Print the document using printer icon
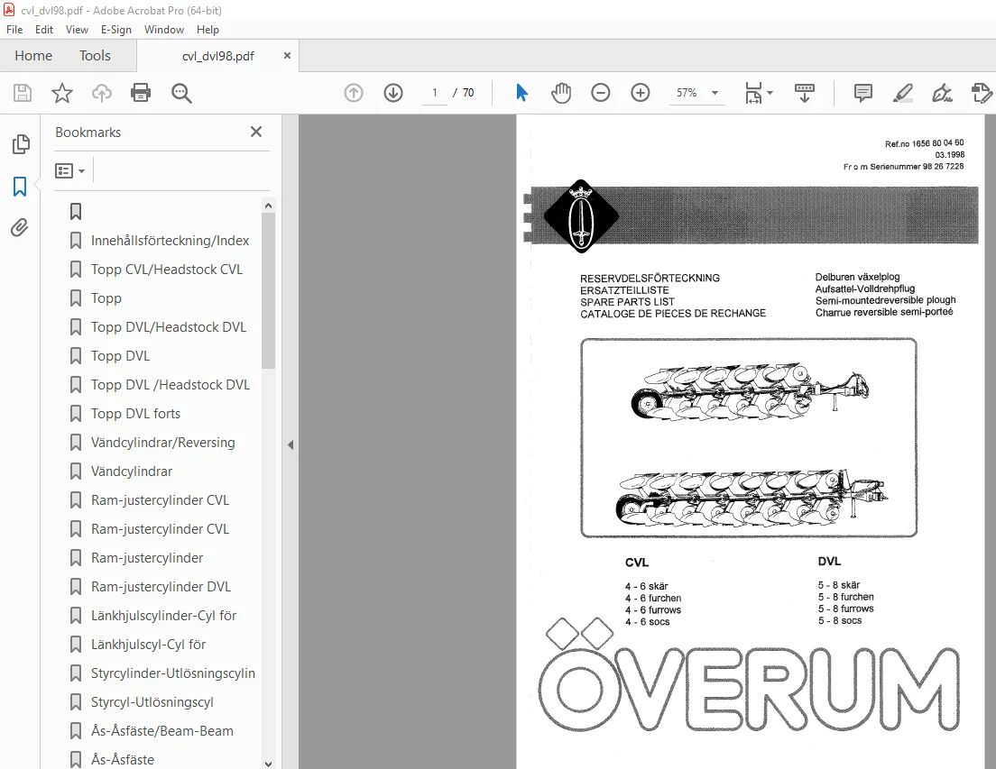The height and width of the screenshot is (769, 996). (x=141, y=93)
